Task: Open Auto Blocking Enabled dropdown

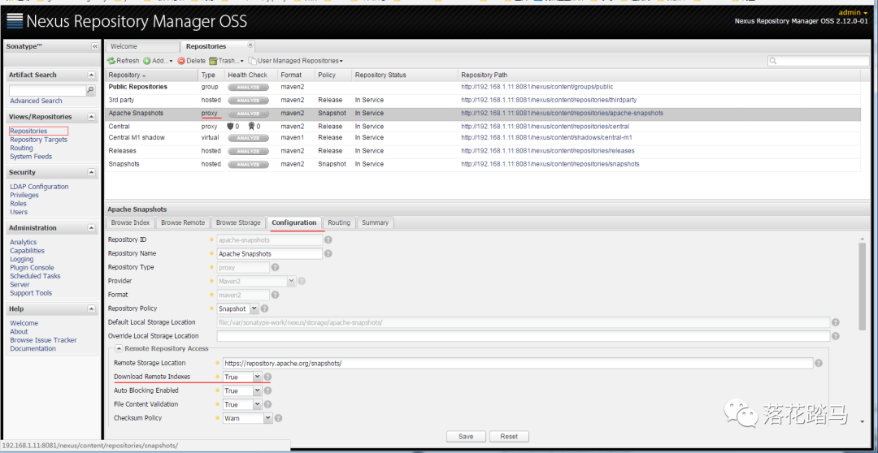Action: click(x=257, y=391)
